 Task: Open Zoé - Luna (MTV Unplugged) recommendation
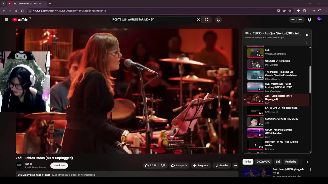(x=288, y=169)
